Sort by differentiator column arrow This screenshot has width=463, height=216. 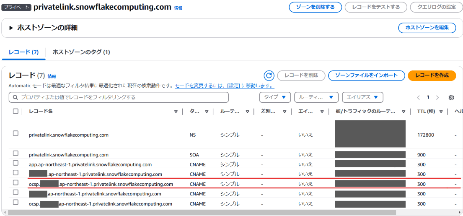click(x=285, y=112)
